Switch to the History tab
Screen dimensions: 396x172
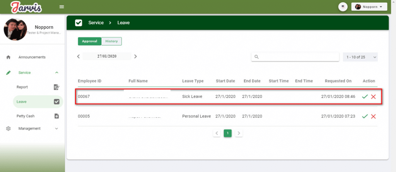click(x=111, y=41)
